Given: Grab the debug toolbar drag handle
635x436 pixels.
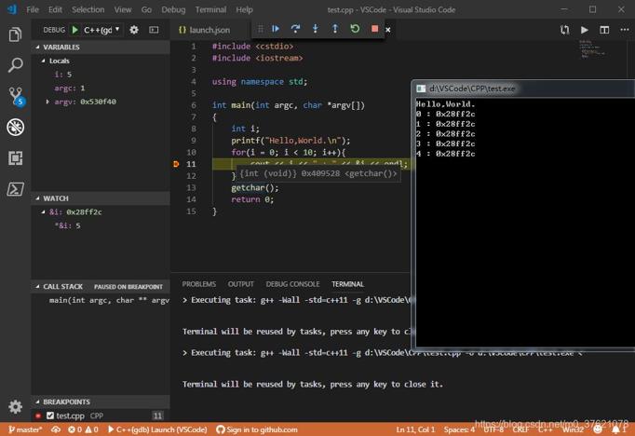Looking at the screenshot, I should [x=261, y=29].
